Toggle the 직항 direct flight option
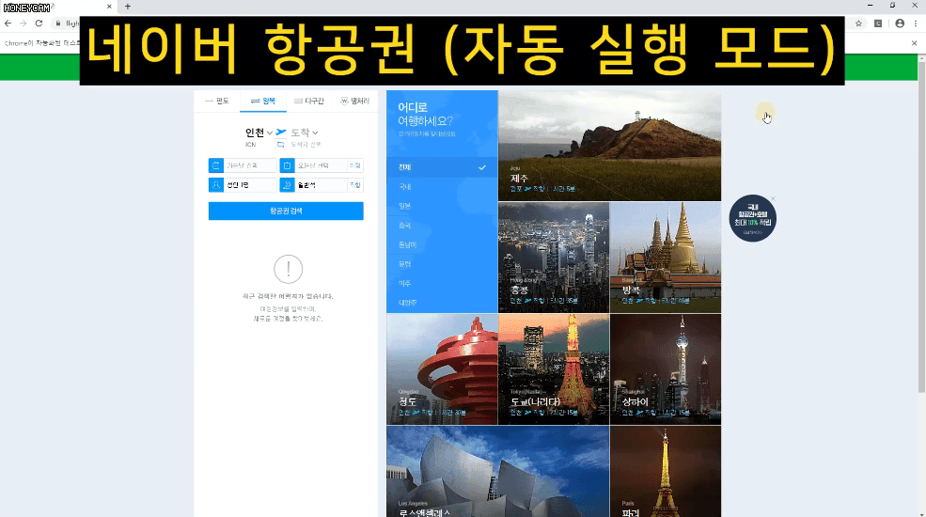Image resolution: width=926 pixels, height=517 pixels. [x=355, y=185]
